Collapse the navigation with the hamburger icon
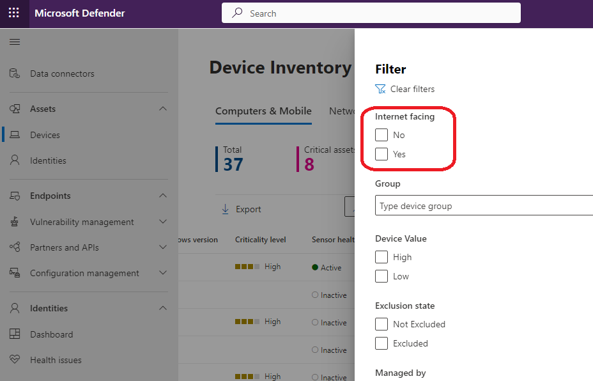Viewport: 593px width, 381px height. click(15, 42)
